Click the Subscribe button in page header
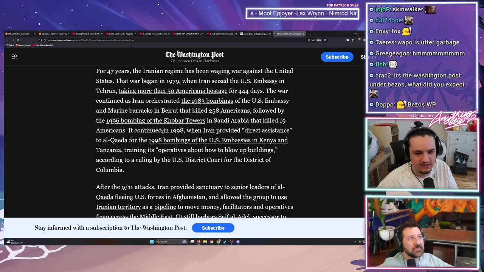The height and width of the screenshot is (272, 484). coord(337,57)
